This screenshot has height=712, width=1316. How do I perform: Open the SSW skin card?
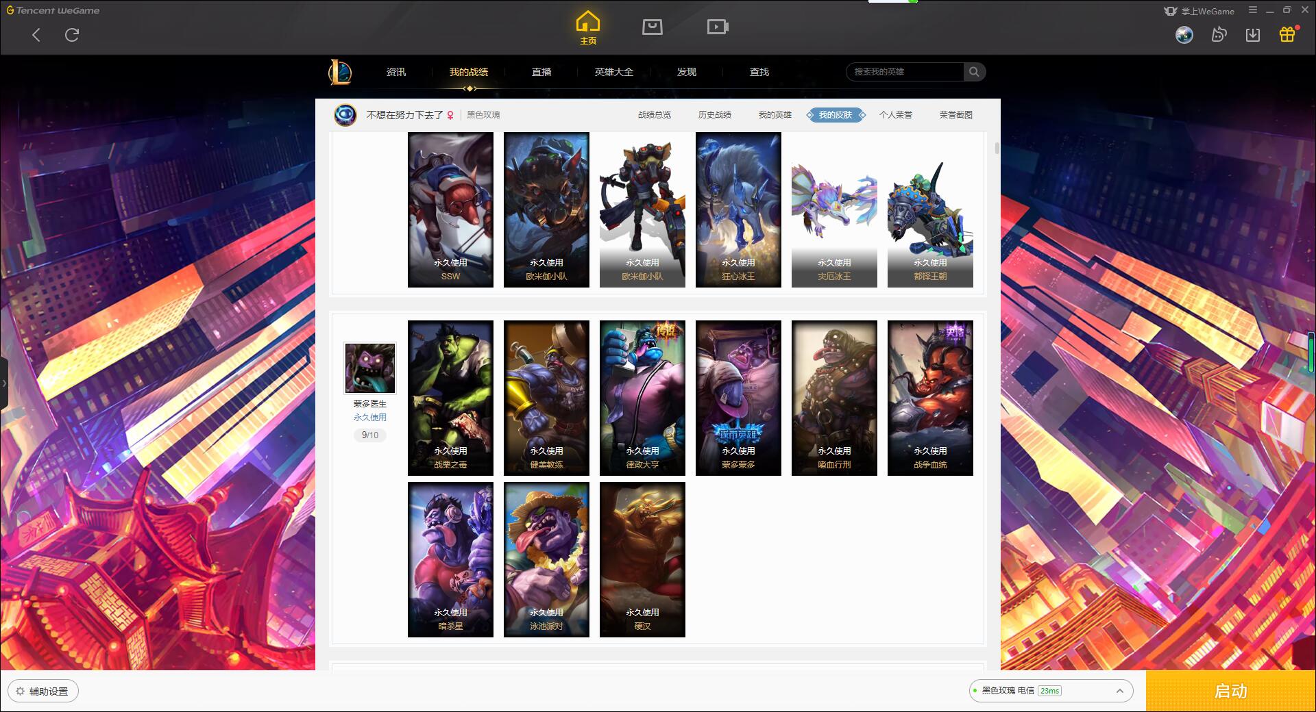coord(450,209)
